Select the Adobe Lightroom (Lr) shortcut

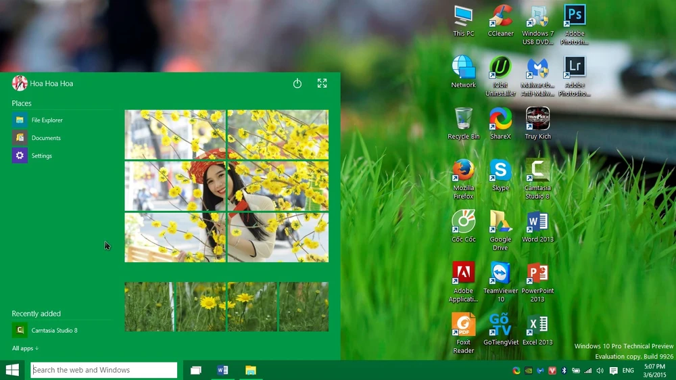coord(575,76)
